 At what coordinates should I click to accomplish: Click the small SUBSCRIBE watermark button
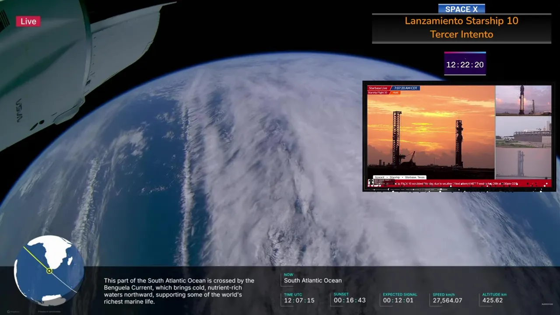(547, 304)
